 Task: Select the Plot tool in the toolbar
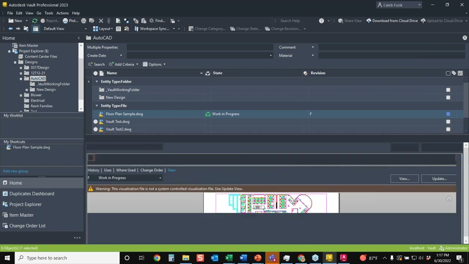(70, 21)
